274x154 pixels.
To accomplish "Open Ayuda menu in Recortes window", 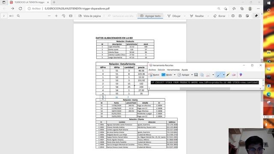I will [x=185, y=70].
